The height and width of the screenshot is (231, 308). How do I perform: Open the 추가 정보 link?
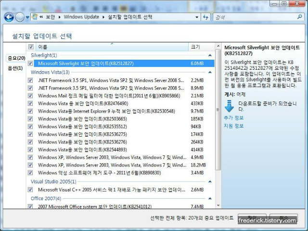[234, 118]
